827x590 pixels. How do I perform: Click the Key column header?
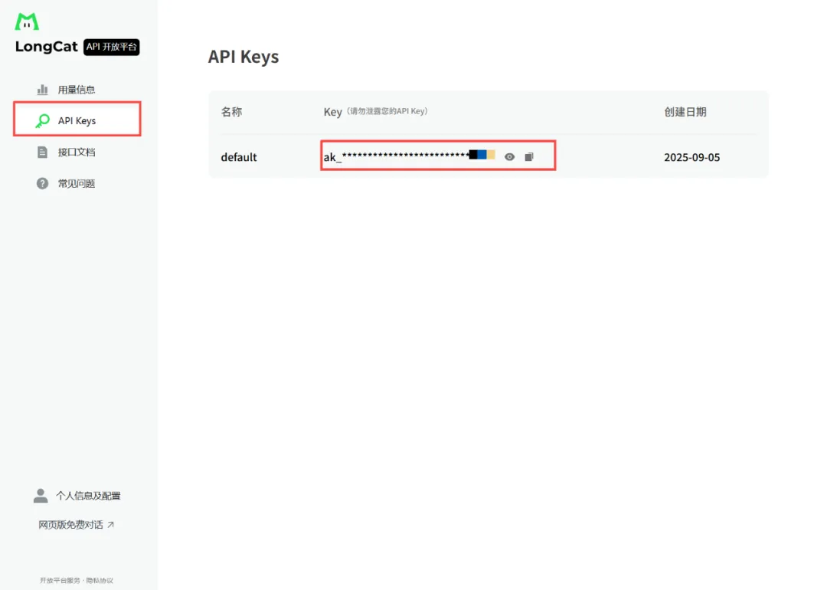click(x=332, y=111)
